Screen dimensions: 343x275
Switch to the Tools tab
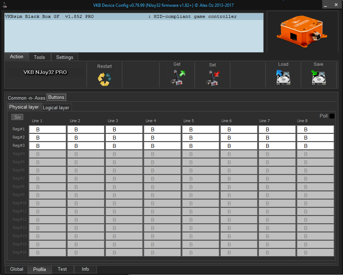pos(39,57)
